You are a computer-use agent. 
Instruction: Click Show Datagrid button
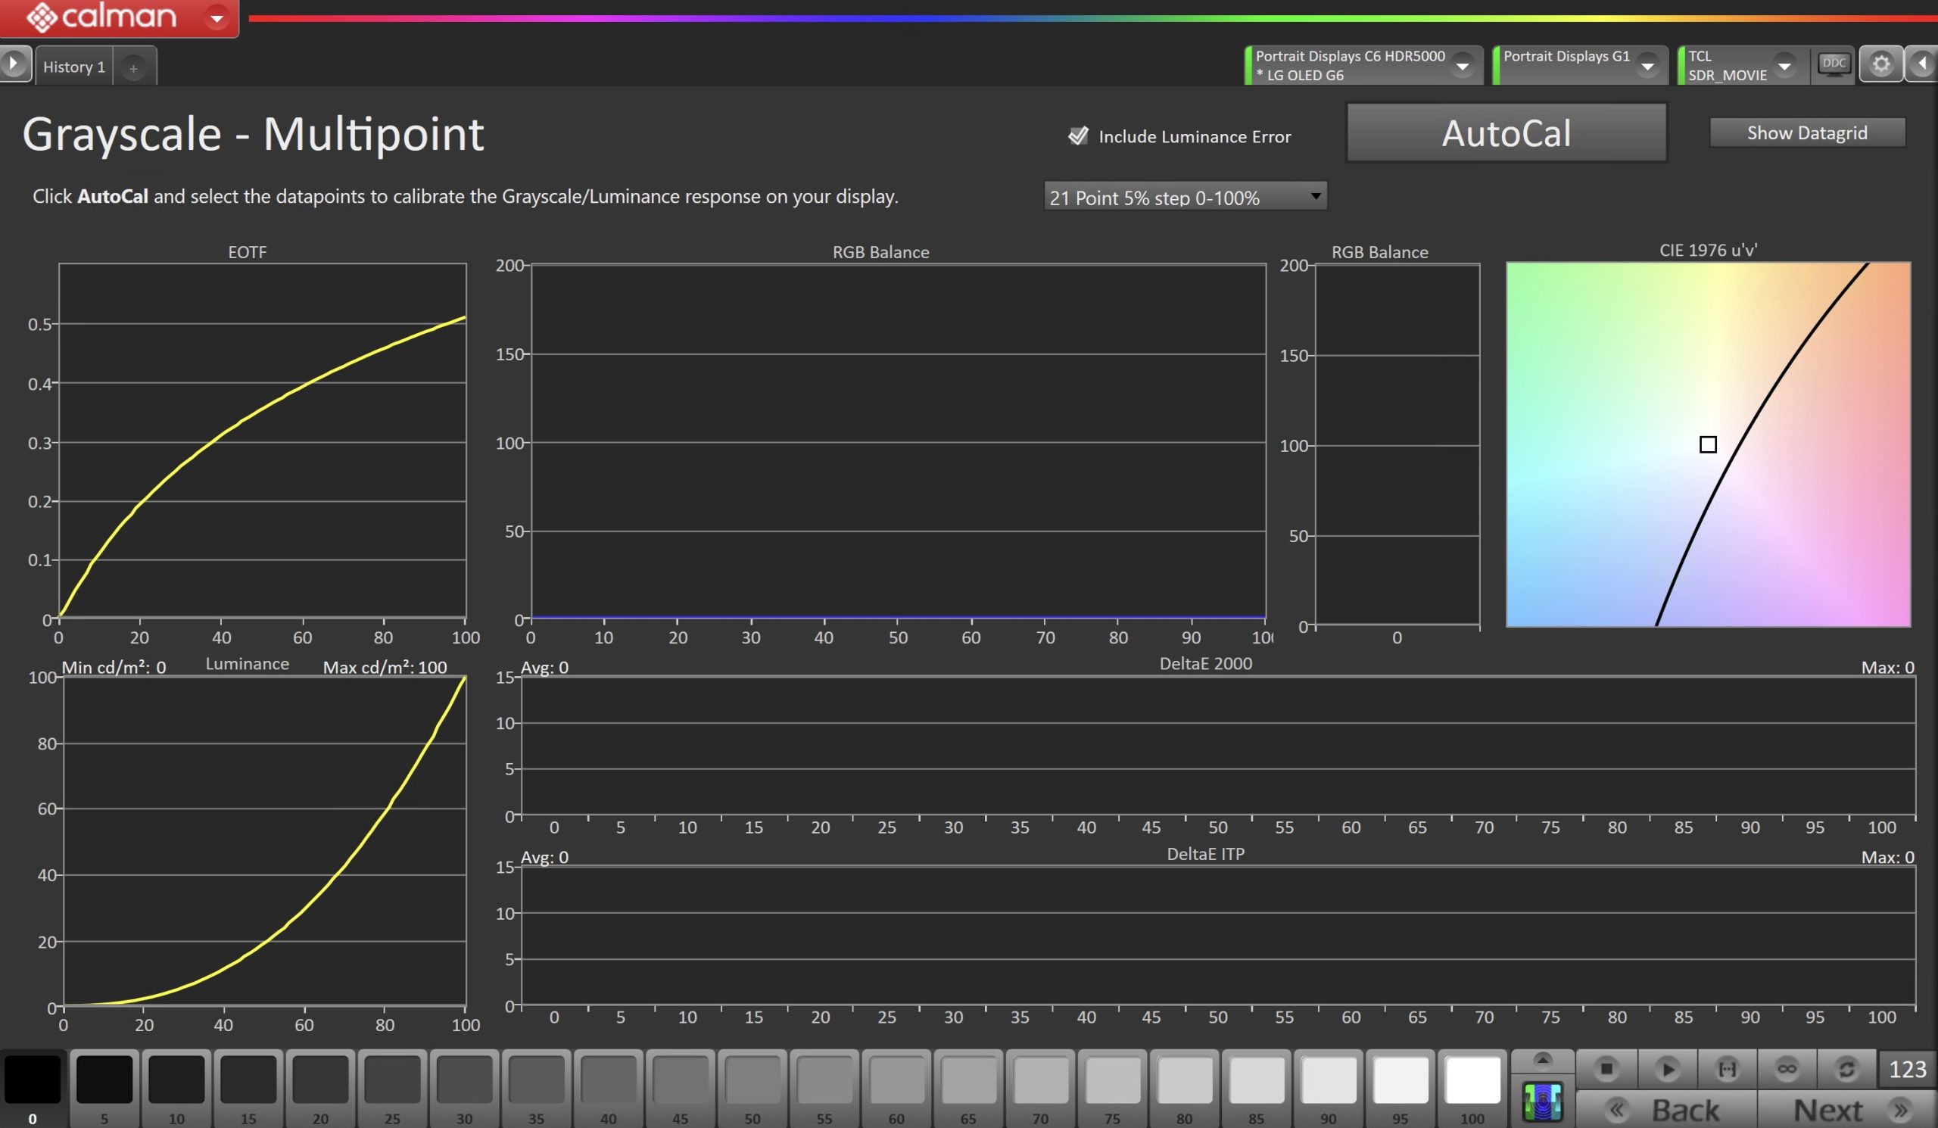coord(1807,133)
